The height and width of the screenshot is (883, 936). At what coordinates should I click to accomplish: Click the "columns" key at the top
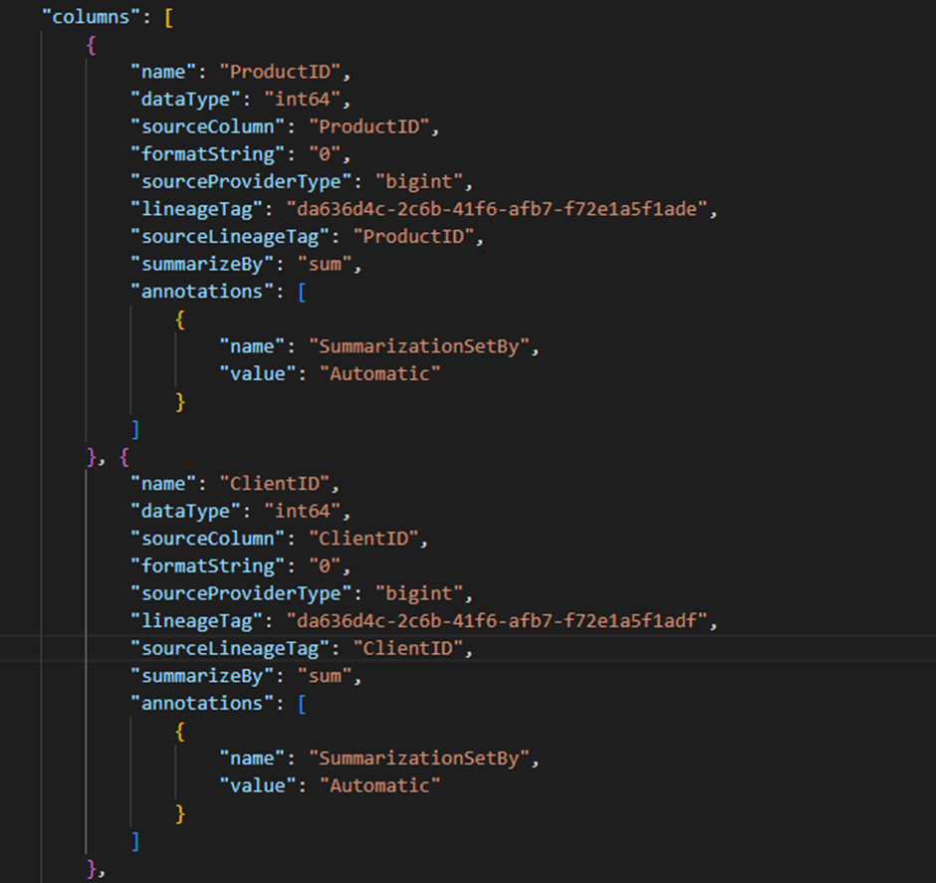86,17
